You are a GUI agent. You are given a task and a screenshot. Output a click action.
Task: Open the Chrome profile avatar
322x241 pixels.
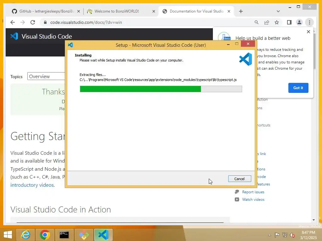pos(299,22)
